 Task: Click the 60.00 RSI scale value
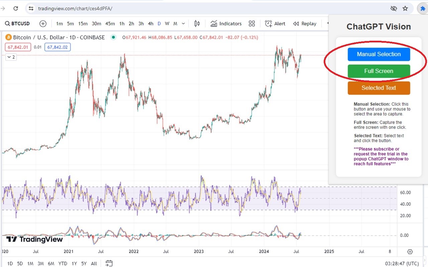[405, 193]
